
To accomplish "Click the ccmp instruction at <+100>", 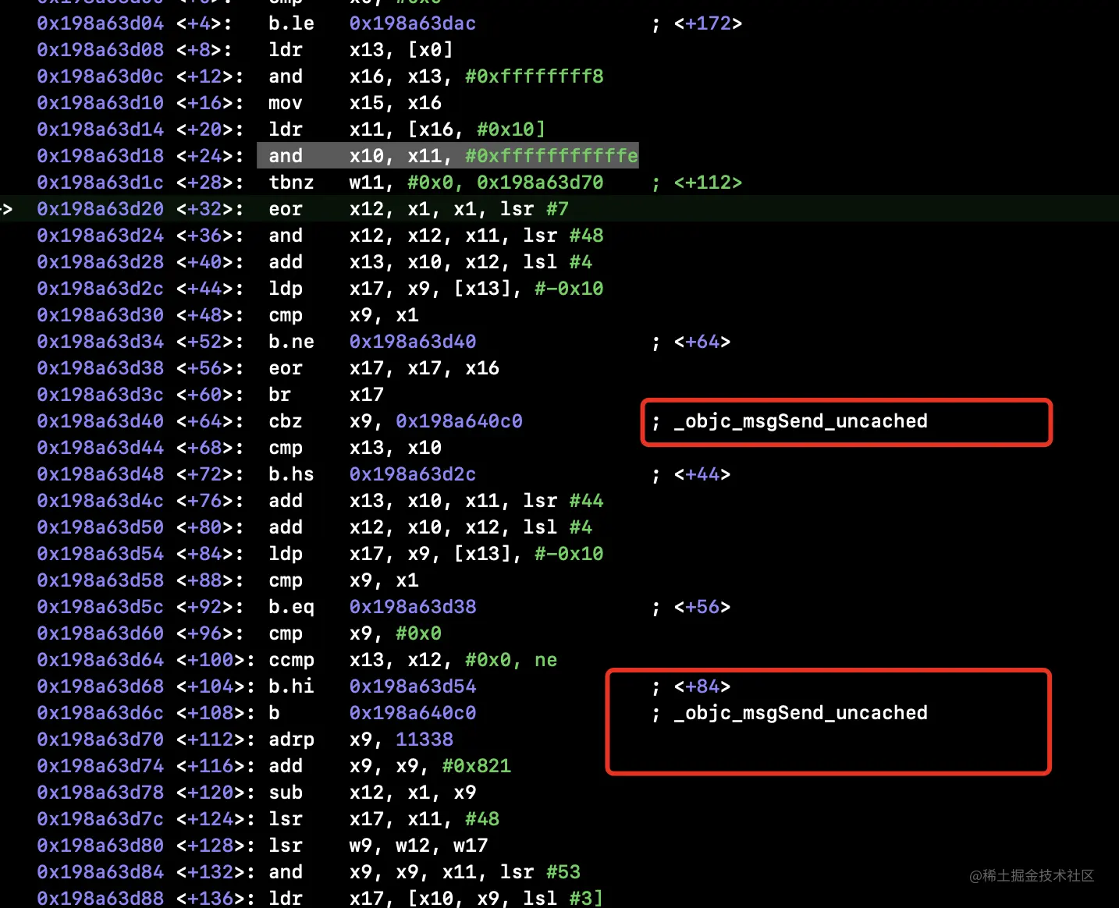I will click(x=291, y=660).
